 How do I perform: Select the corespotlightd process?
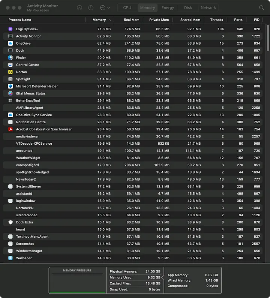point(133,165)
